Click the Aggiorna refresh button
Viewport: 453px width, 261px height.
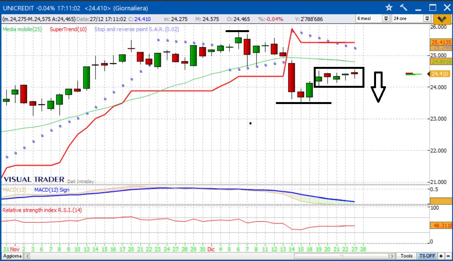pyautogui.click(x=12, y=256)
